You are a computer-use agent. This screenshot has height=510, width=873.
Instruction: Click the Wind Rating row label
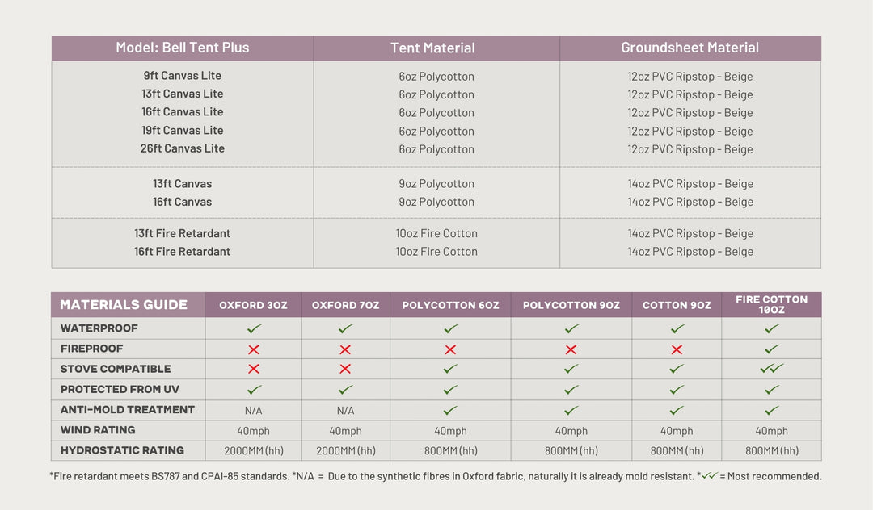pyautogui.click(x=98, y=430)
